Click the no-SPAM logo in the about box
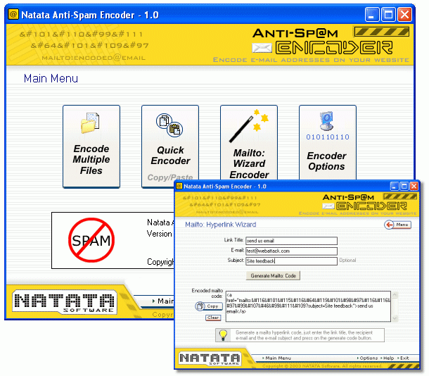Screen dimensions: 429x376 pyautogui.click(x=91, y=240)
